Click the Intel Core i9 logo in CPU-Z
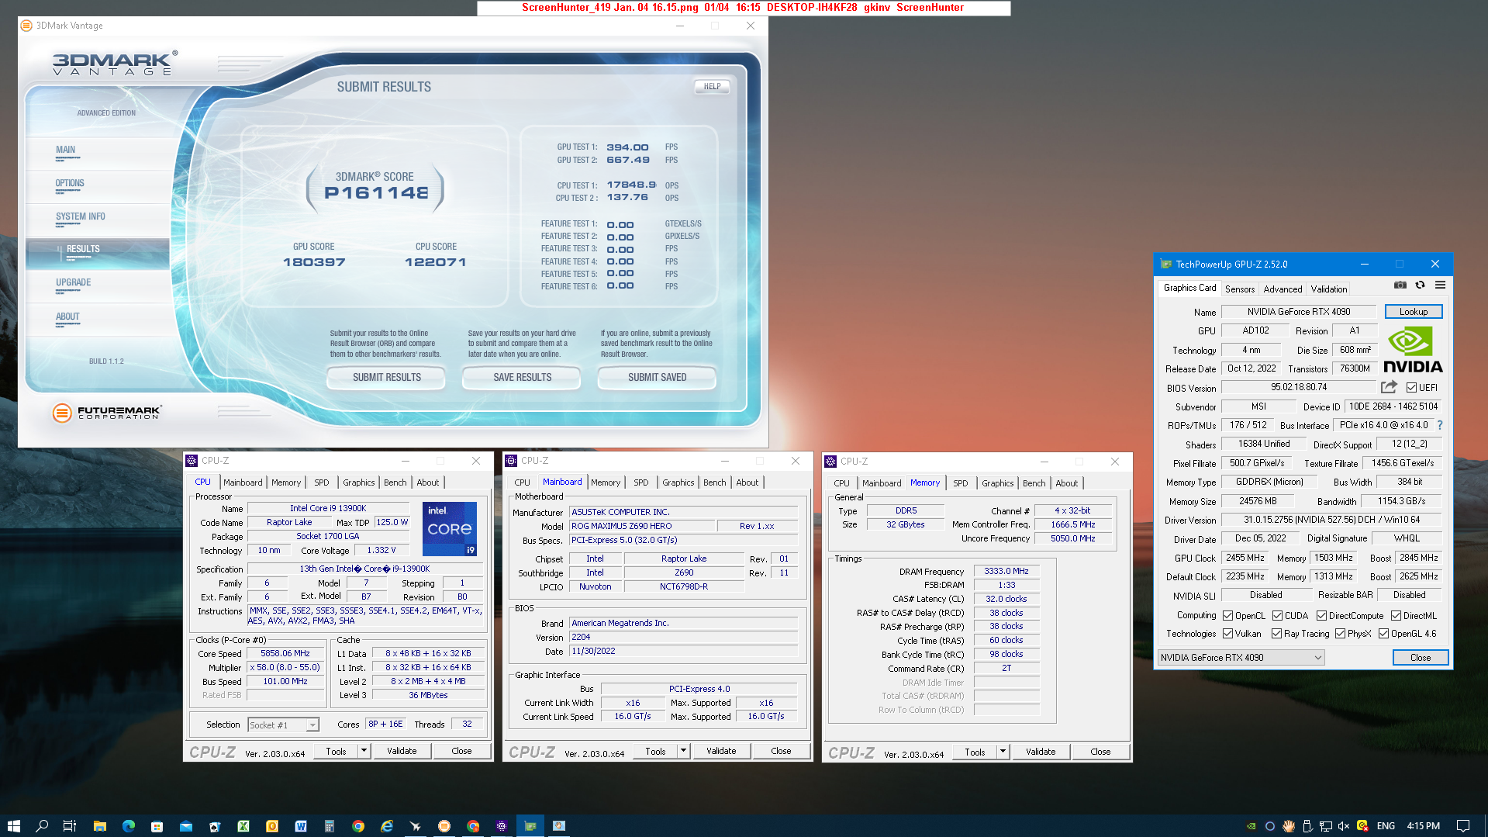The width and height of the screenshot is (1488, 837). click(450, 528)
